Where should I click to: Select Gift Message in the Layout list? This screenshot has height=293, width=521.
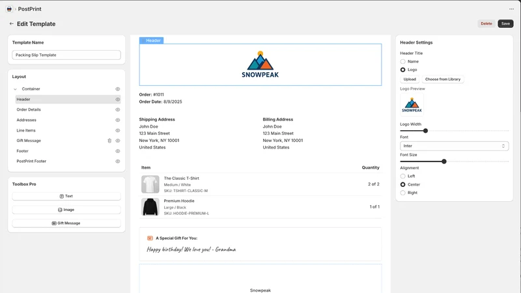pos(68,141)
